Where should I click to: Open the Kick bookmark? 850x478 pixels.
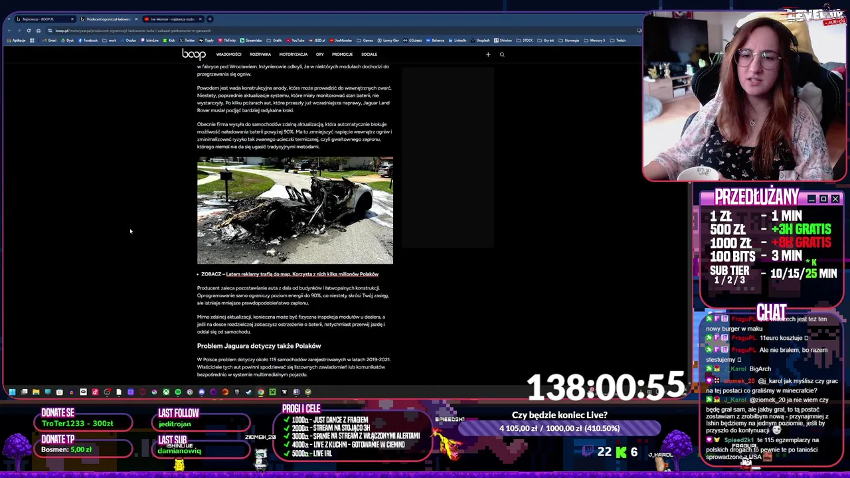coord(169,40)
